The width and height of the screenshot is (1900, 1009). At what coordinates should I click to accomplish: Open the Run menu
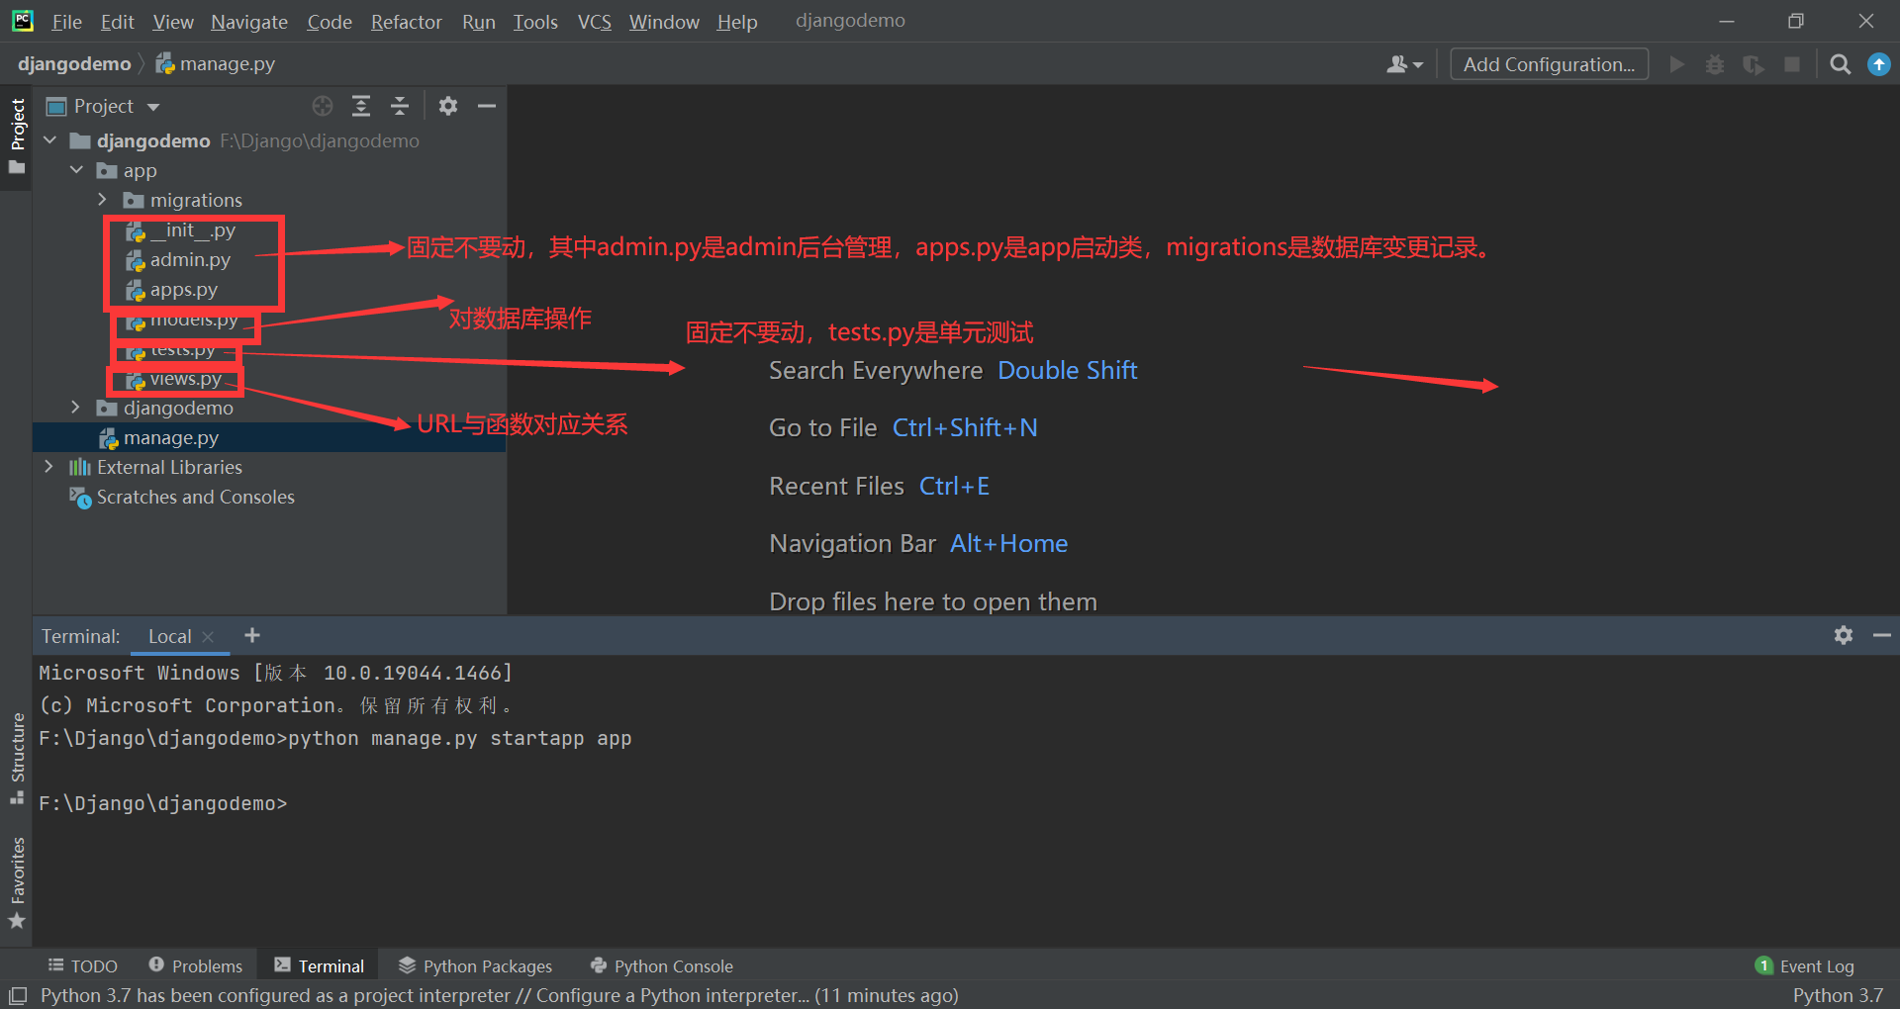pos(479,22)
